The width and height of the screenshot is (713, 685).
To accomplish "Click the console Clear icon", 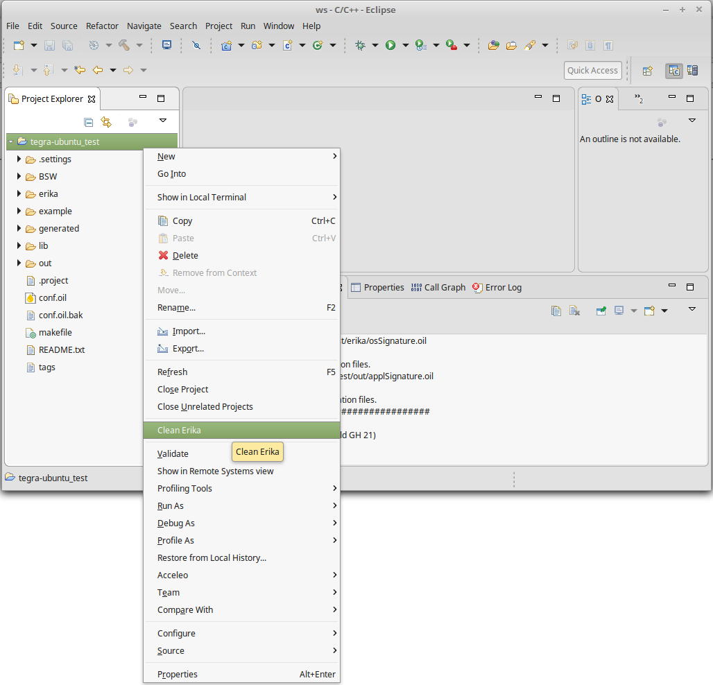I will (575, 311).
